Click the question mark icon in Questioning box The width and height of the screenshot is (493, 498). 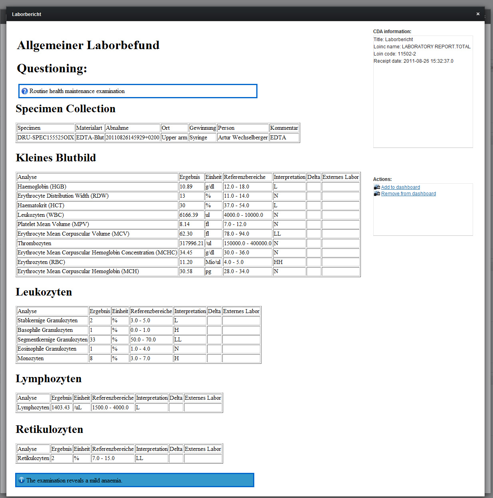pos(25,91)
